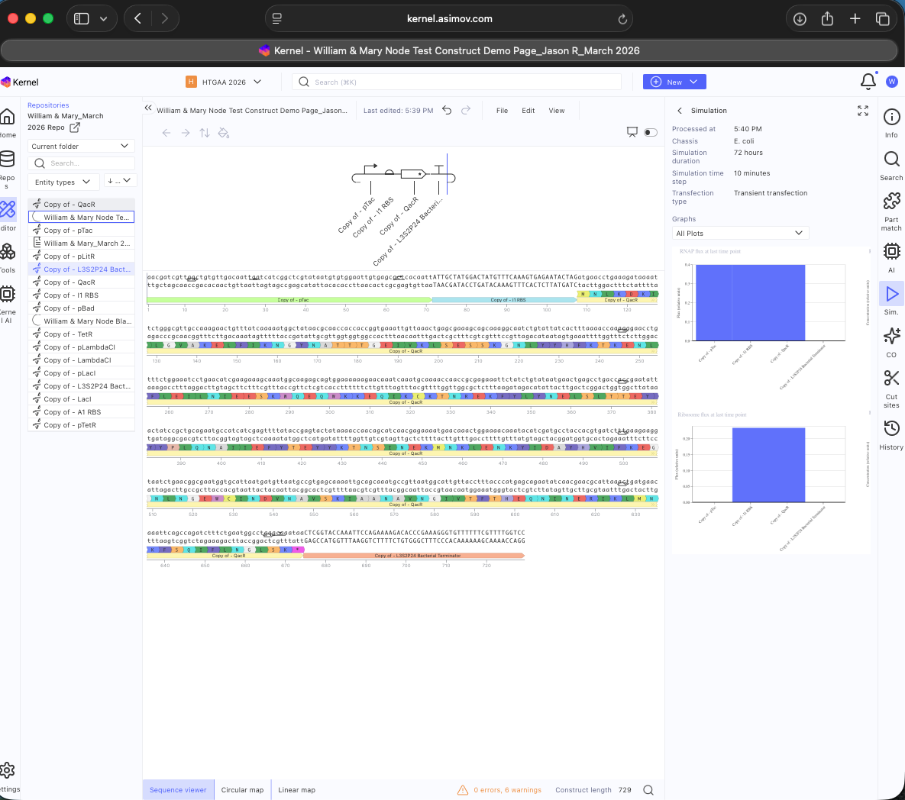Viewport: 905px width, 800px height.
Task: Select Copy of - I1 RBS entity
Action: 82,295
